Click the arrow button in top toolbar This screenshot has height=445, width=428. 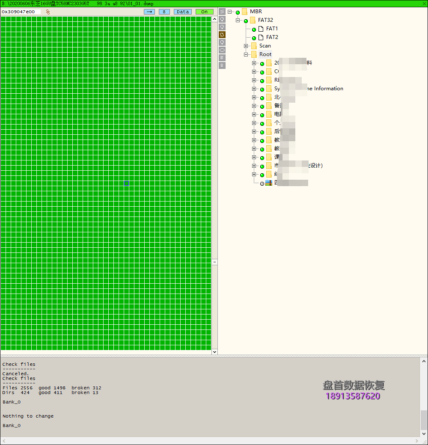[x=149, y=12]
